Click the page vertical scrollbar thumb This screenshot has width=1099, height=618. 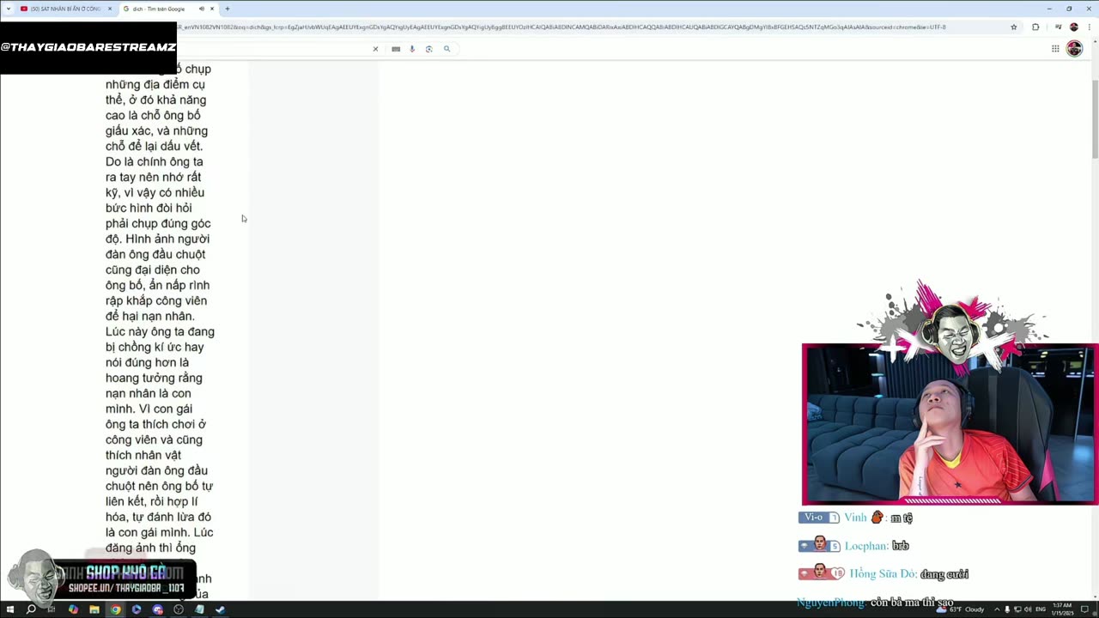tap(1095, 118)
